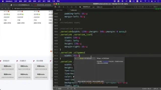161x90 pixels.
Task: Change the UTF-8 encoding in the status bar
Action: tap(155, 89)
